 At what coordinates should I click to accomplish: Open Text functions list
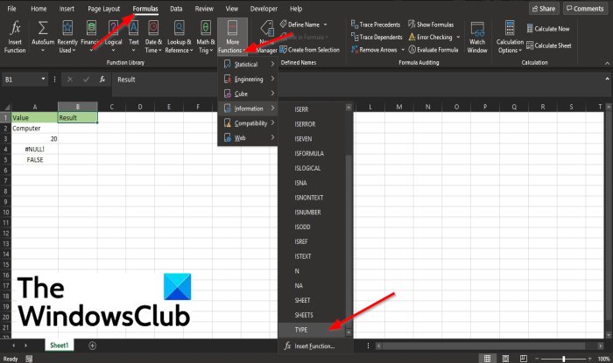pos(134,37)
